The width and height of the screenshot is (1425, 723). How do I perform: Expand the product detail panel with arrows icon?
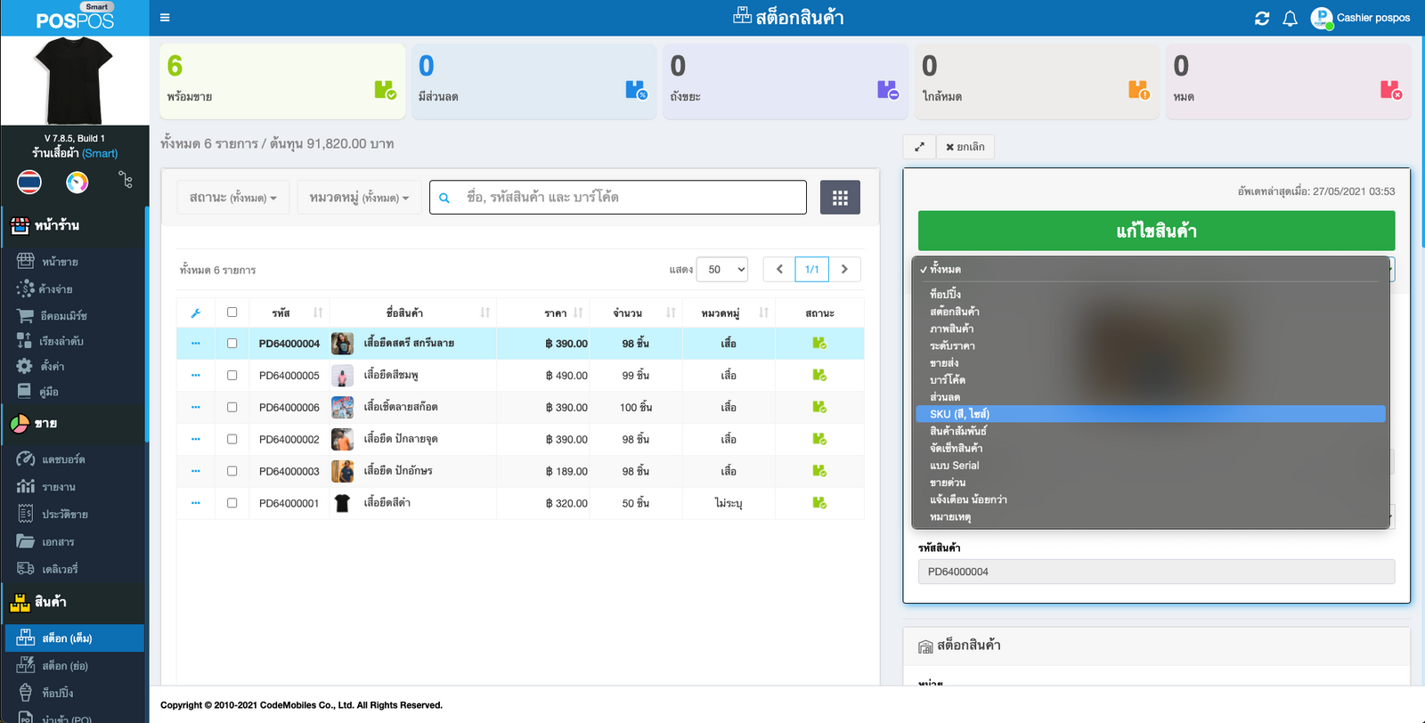click(x=919, y=147)
